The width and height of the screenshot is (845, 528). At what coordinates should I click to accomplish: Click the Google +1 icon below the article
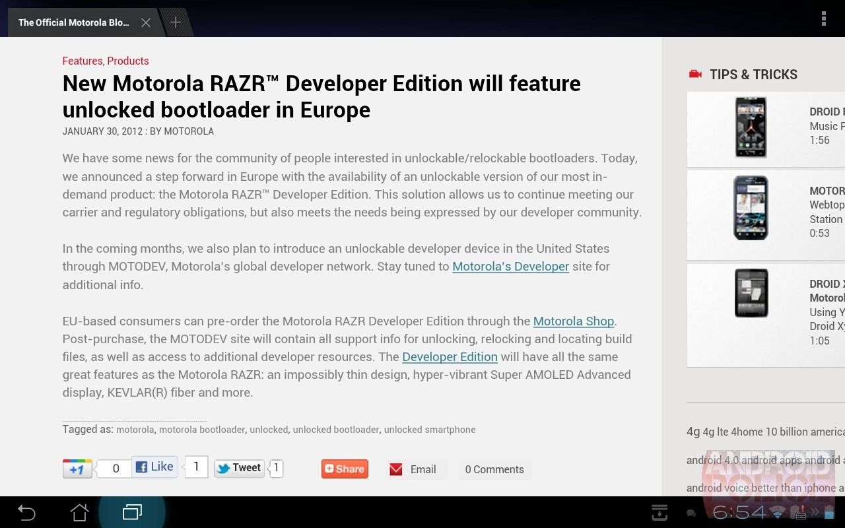[x=77, y=468]
